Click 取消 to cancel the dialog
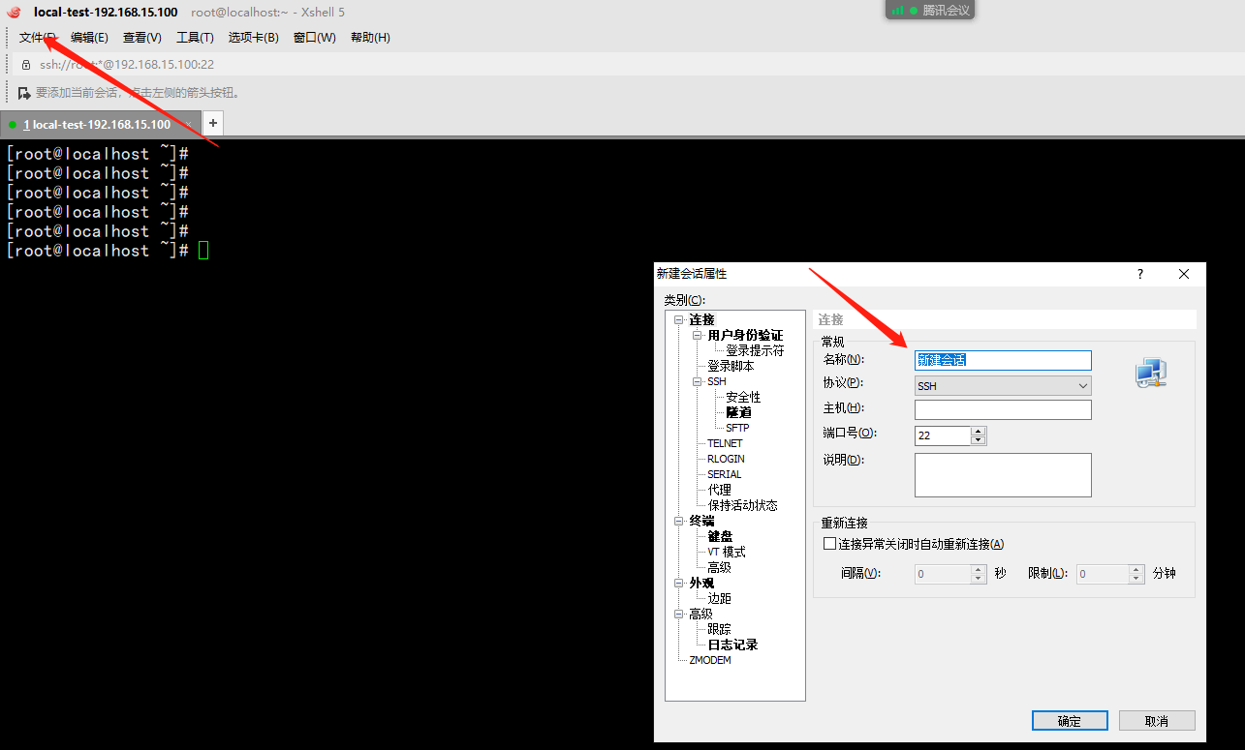Viewport: 1245px width, 750px height. [x=1157, y=721]
